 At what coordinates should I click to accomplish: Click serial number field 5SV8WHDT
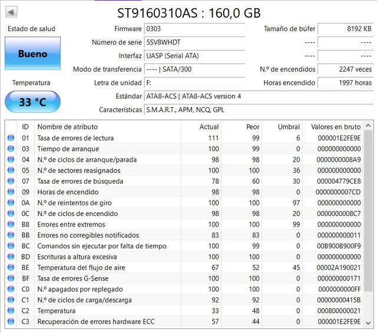[194, 42]
